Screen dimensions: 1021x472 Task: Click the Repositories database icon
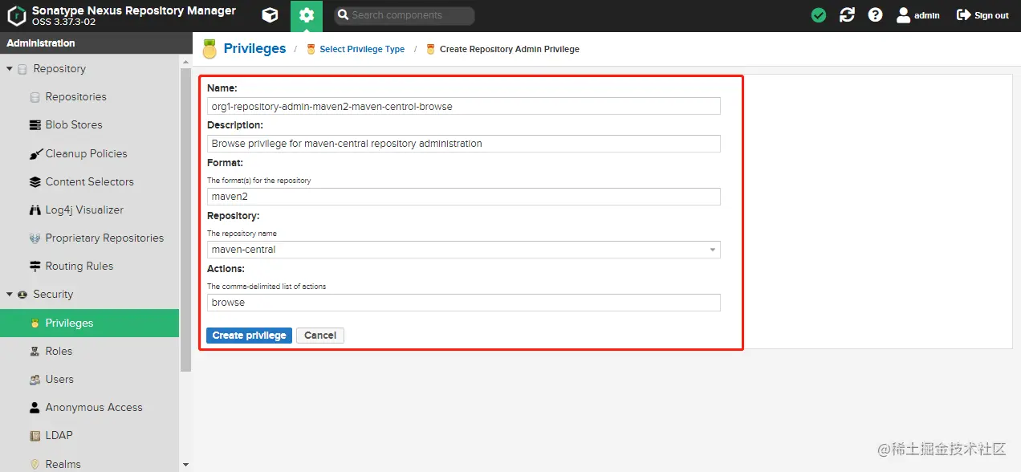pyautogui.click(x=35, y=97)
